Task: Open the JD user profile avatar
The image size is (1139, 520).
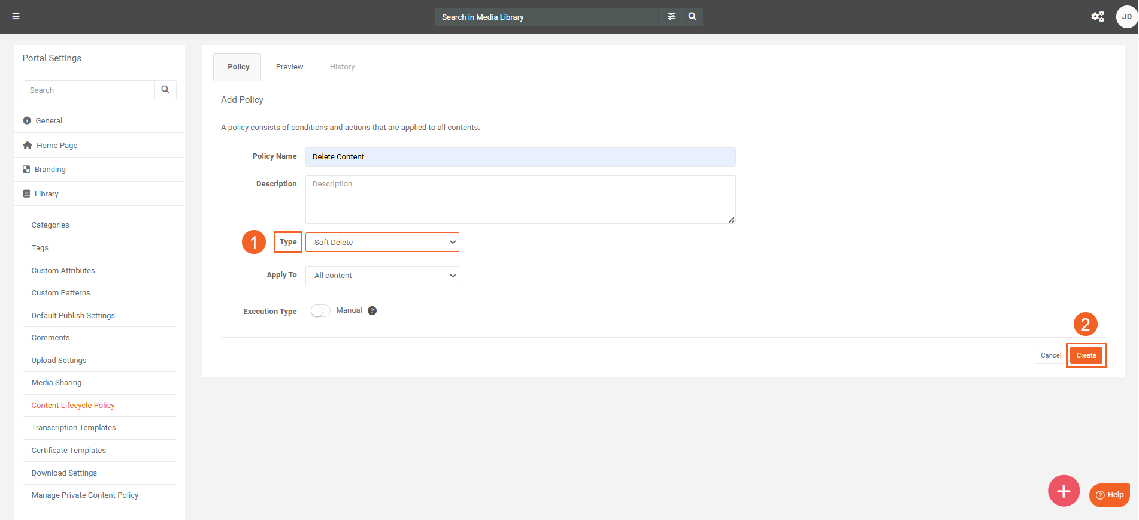Action: click(1126, 17)
